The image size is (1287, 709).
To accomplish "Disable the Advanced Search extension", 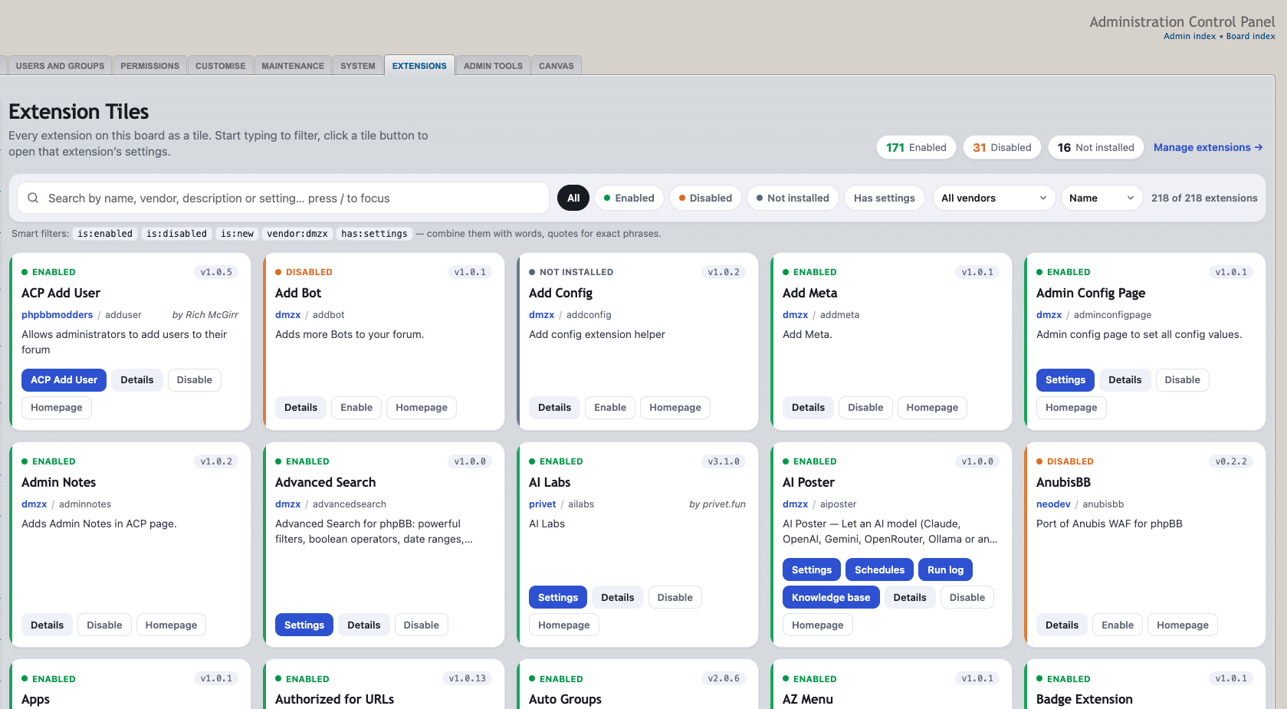I will point(422,625).
